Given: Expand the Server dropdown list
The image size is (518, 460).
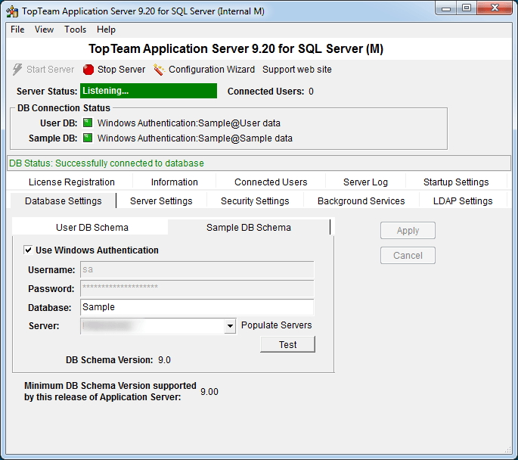Looking at the screenshot, I should click(231, 326).
